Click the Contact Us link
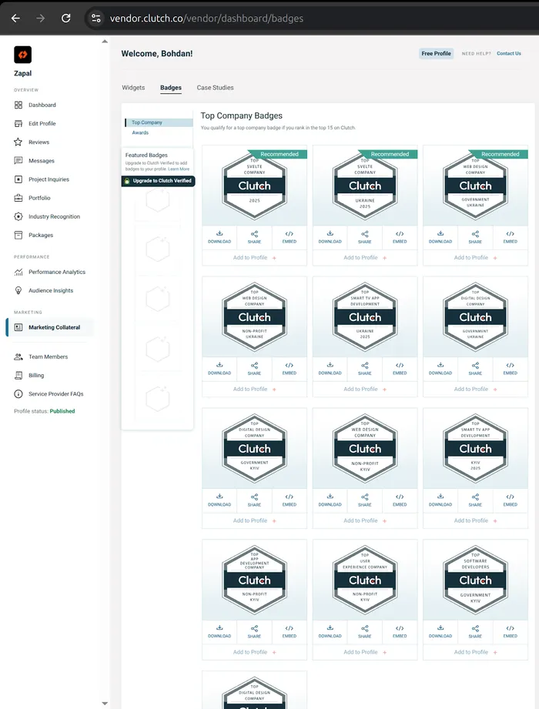 click(x=509, y=53)
